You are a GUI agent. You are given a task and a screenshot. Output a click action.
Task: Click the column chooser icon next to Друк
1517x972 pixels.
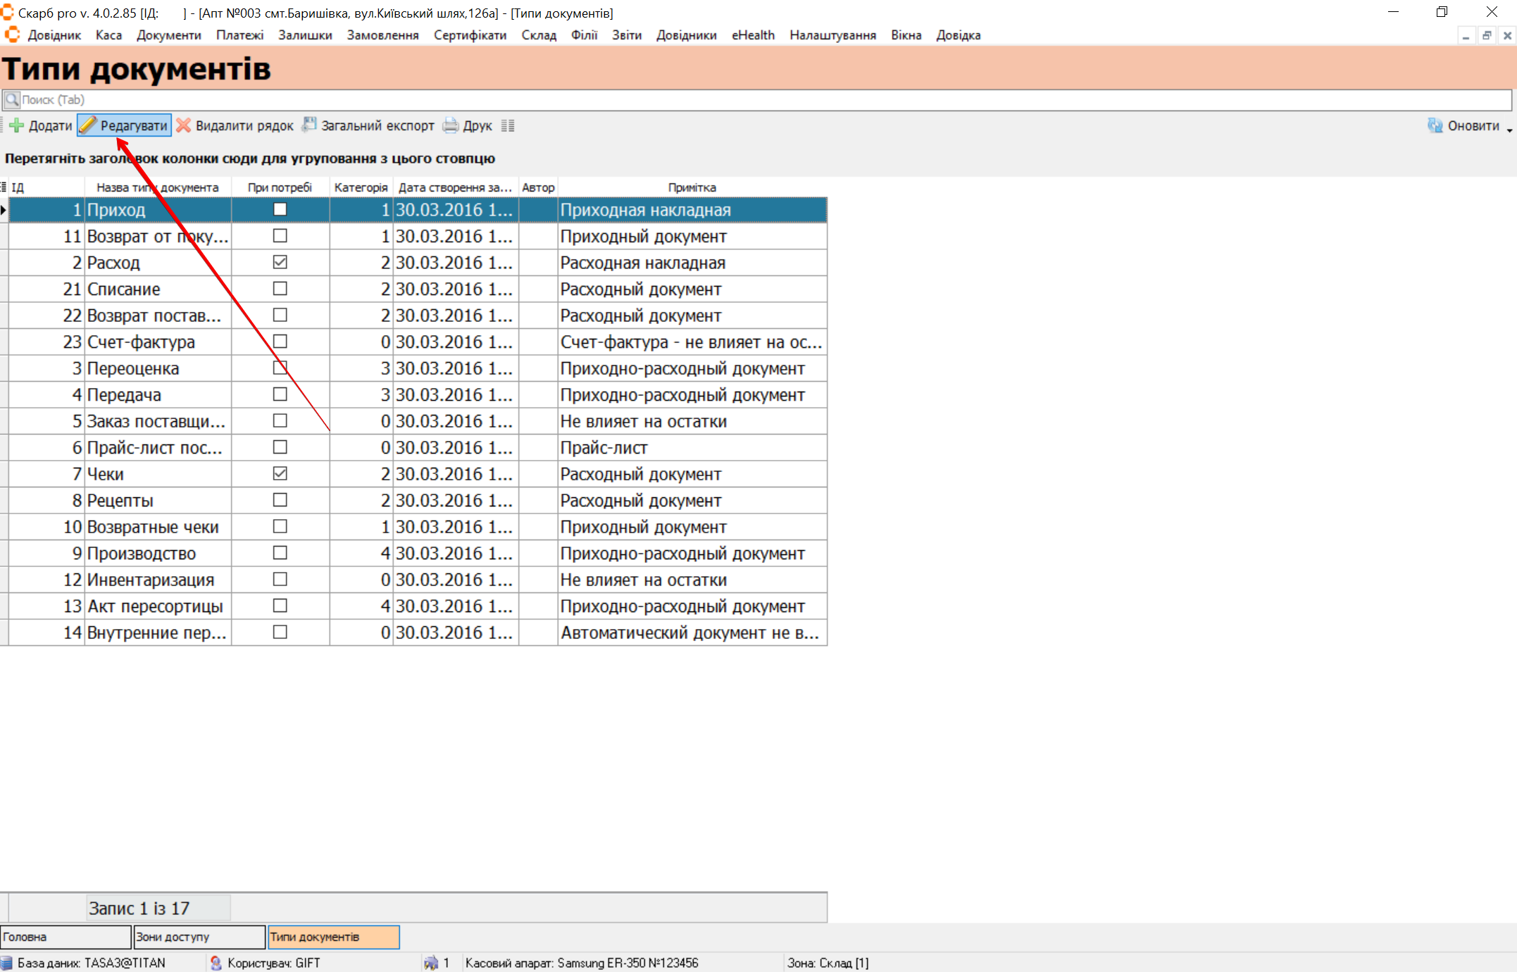click(x=508, y=125)
